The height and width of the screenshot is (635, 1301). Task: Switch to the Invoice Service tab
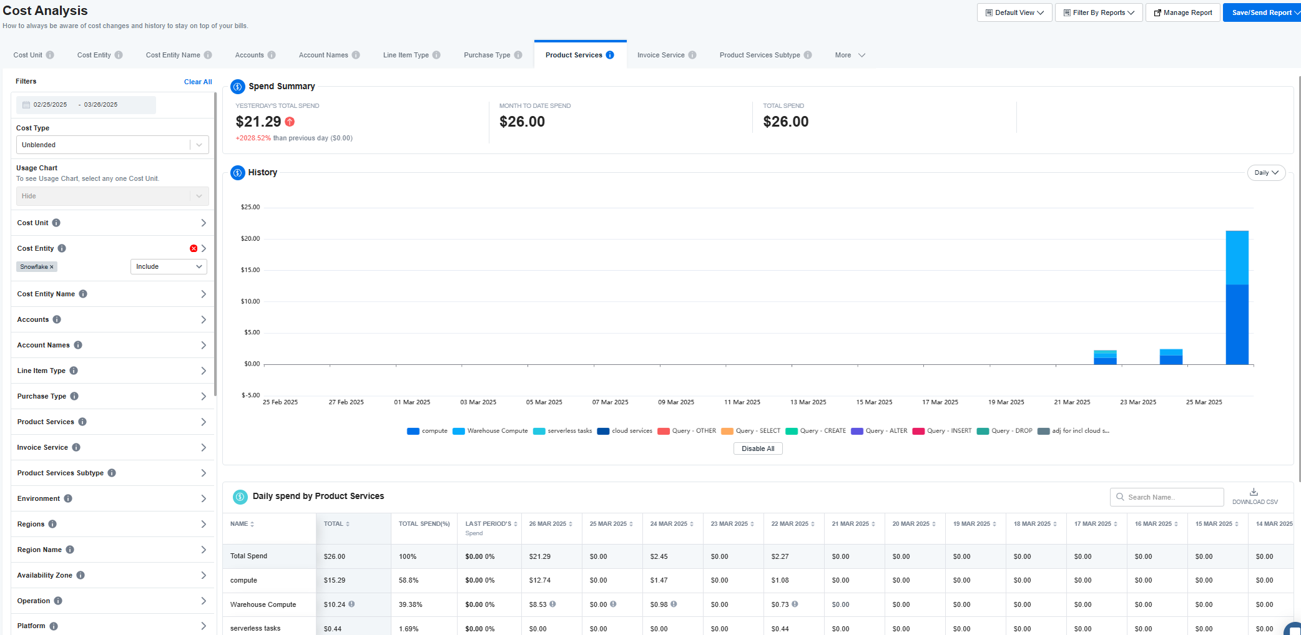pos(667,55)
